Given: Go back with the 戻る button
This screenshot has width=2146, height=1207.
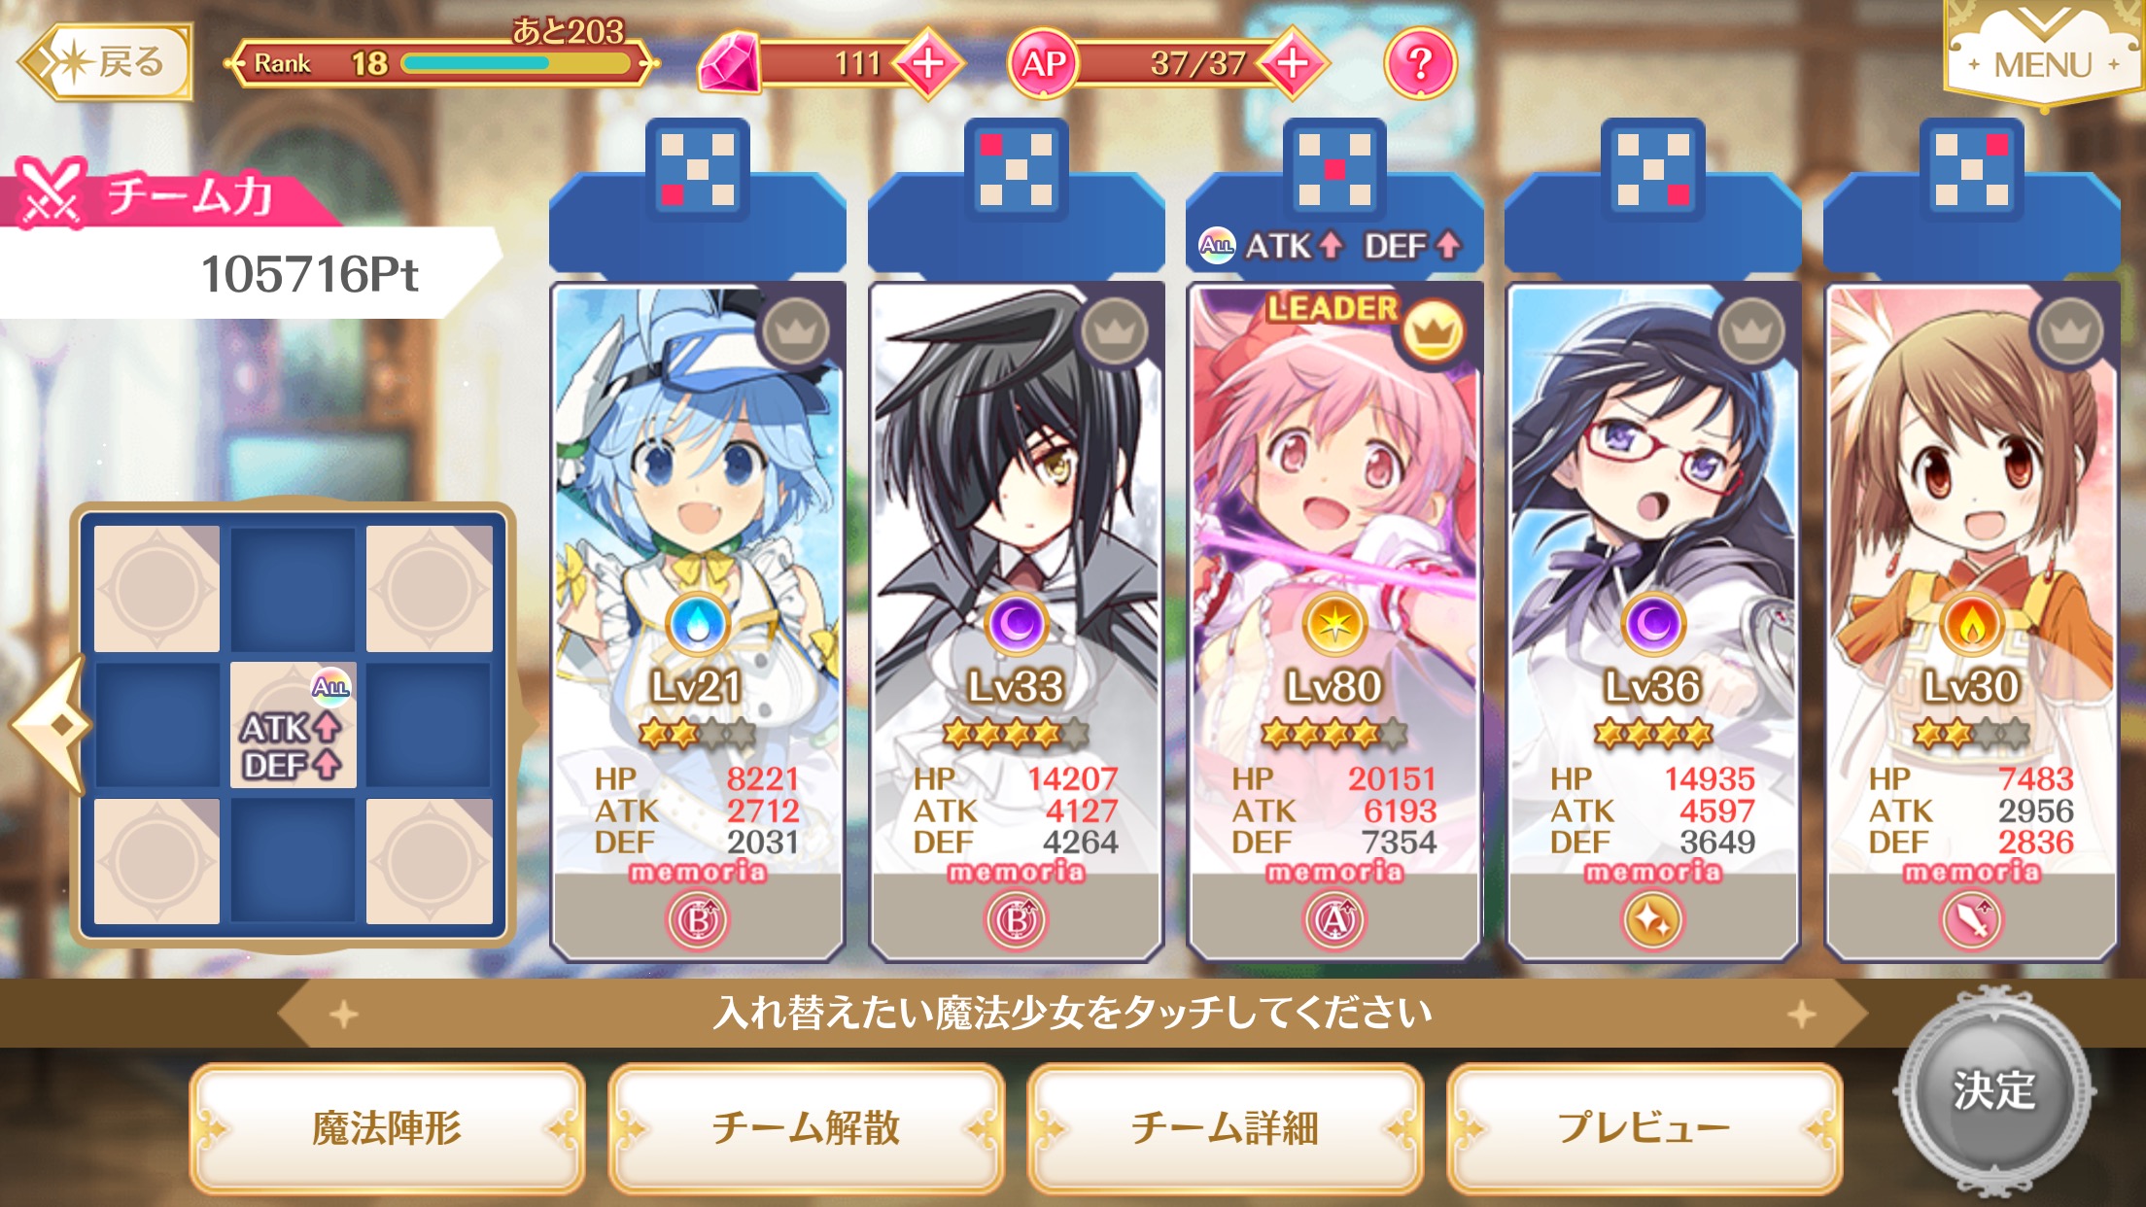Looking at the screenshot, I should (106, 63).
